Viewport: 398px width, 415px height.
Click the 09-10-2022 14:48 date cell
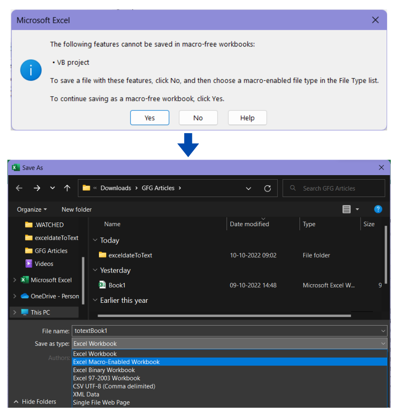[253, 285]
